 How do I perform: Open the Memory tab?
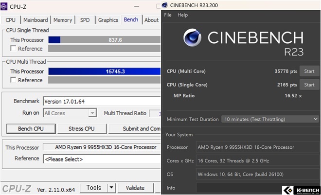click(x=63, y=20)
